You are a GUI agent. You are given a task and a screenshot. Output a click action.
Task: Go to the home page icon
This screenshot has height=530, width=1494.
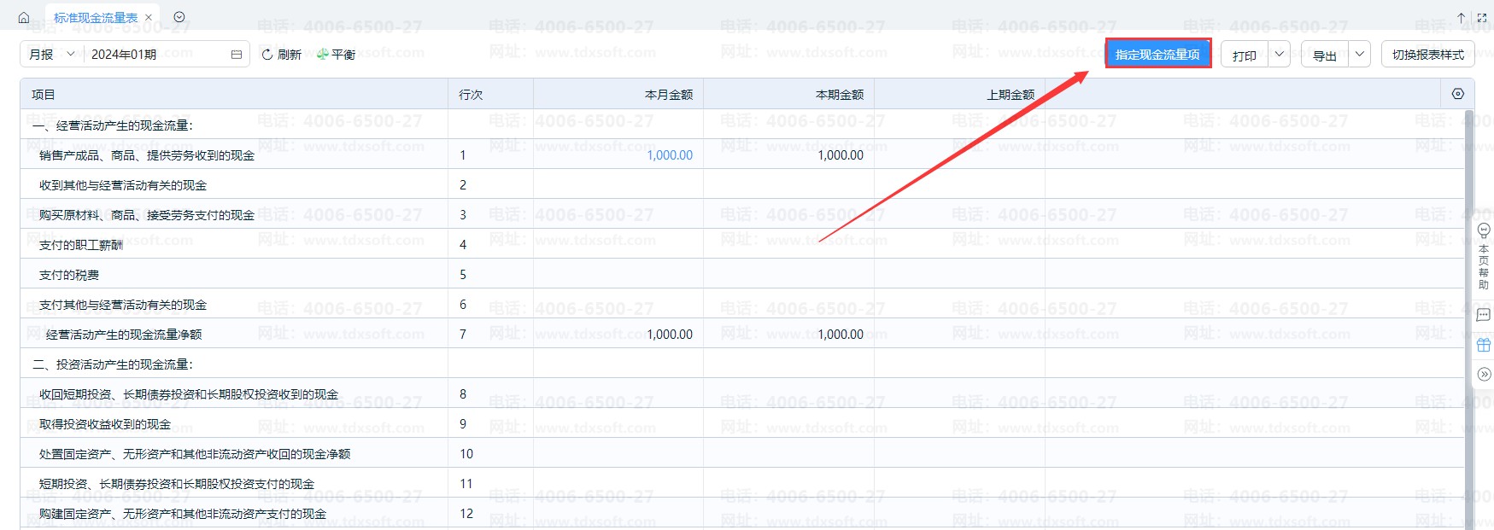(24, 17)
